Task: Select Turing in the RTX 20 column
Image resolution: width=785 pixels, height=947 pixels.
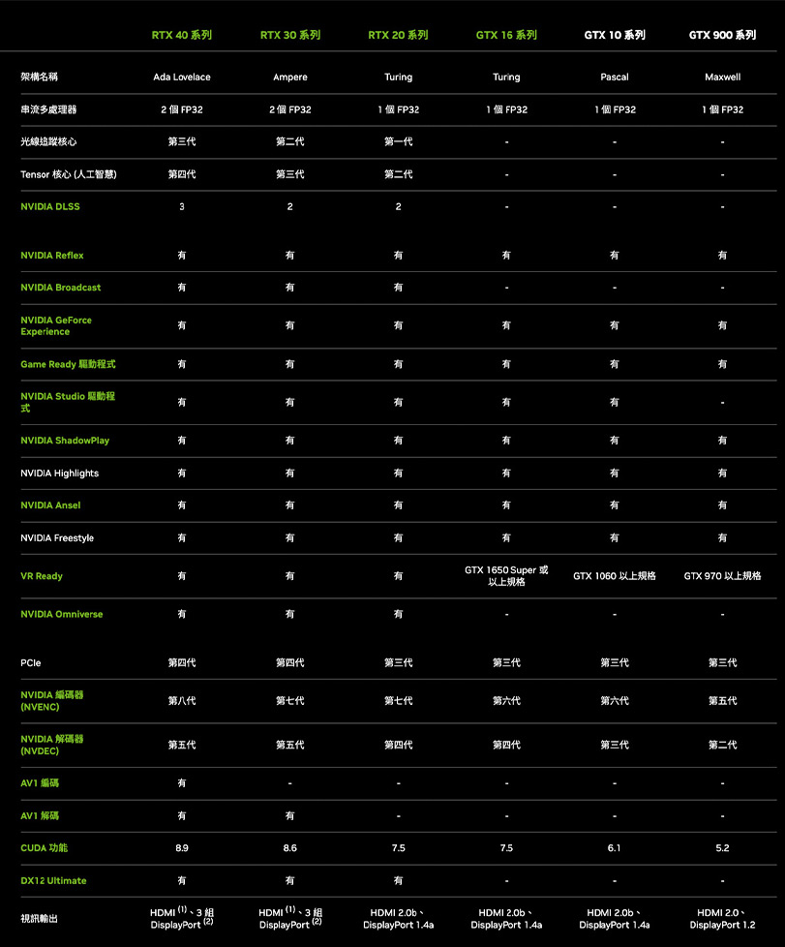Action: pos(398,76)
